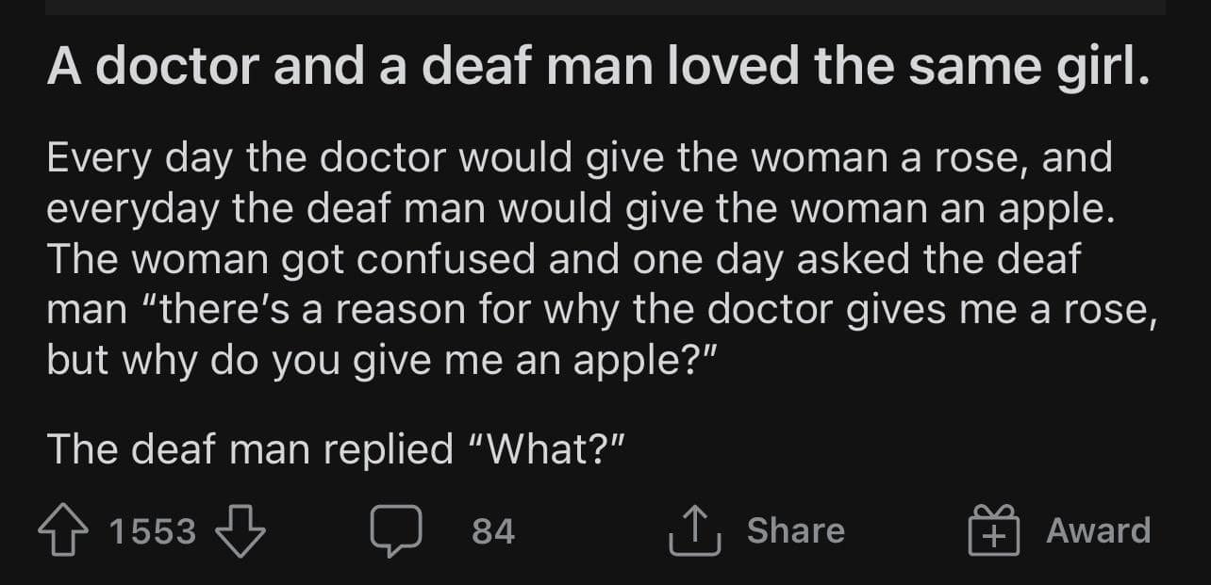Viewport: 1211px width, 585px height.
Task: Click the Share label
Action: pyautogui.click(x=795, y=531)
